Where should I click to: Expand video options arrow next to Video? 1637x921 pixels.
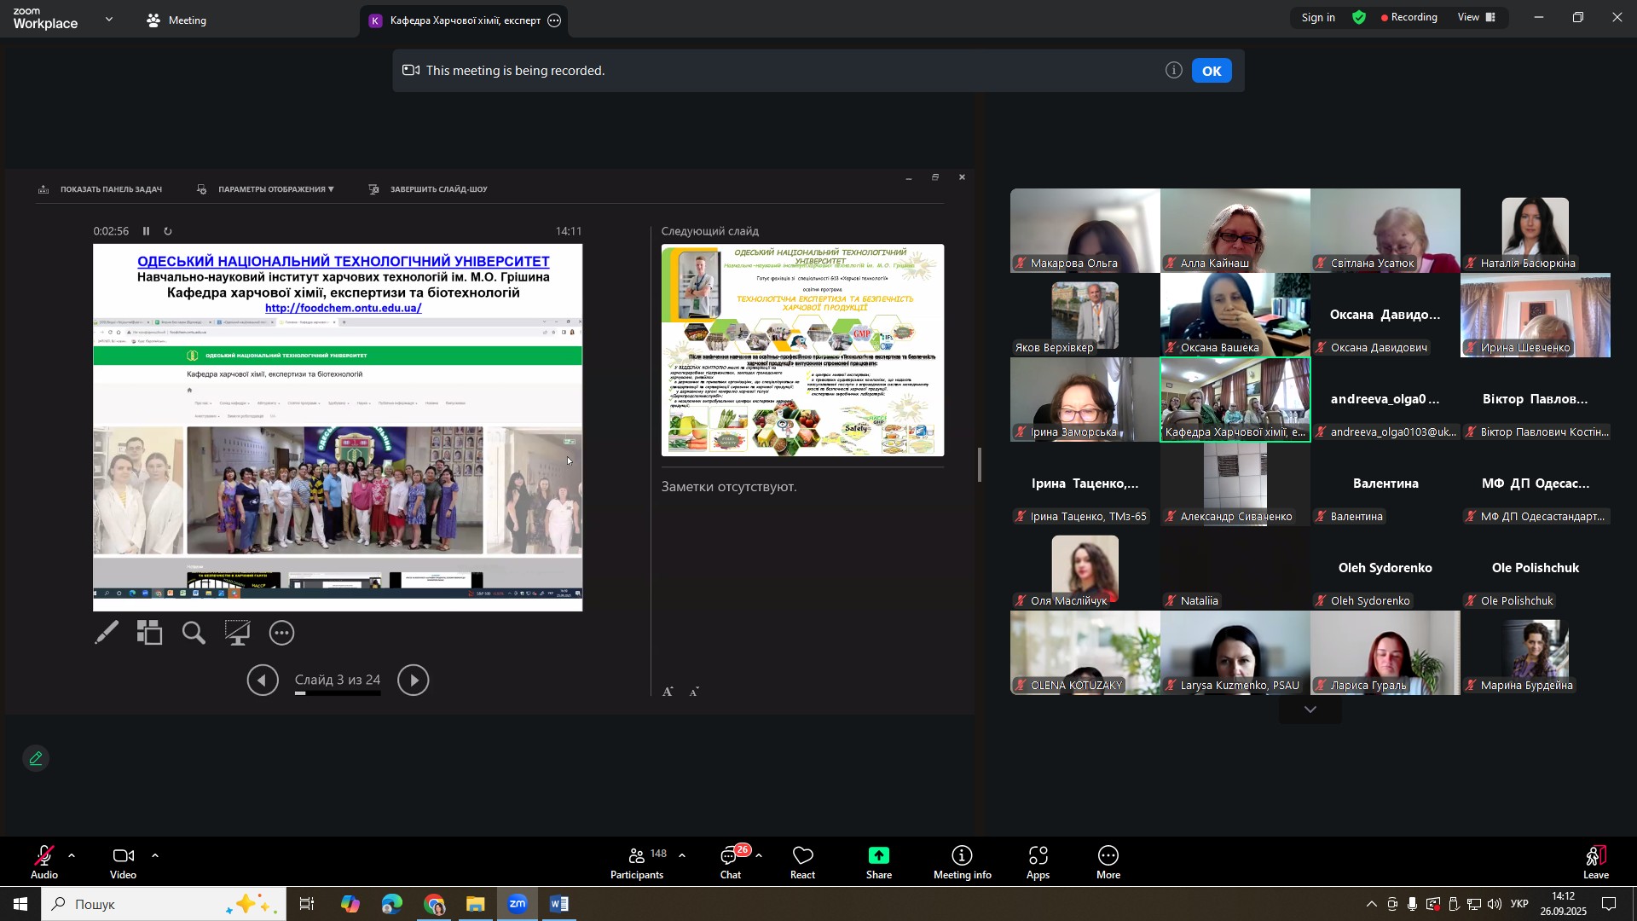point(154,855)
